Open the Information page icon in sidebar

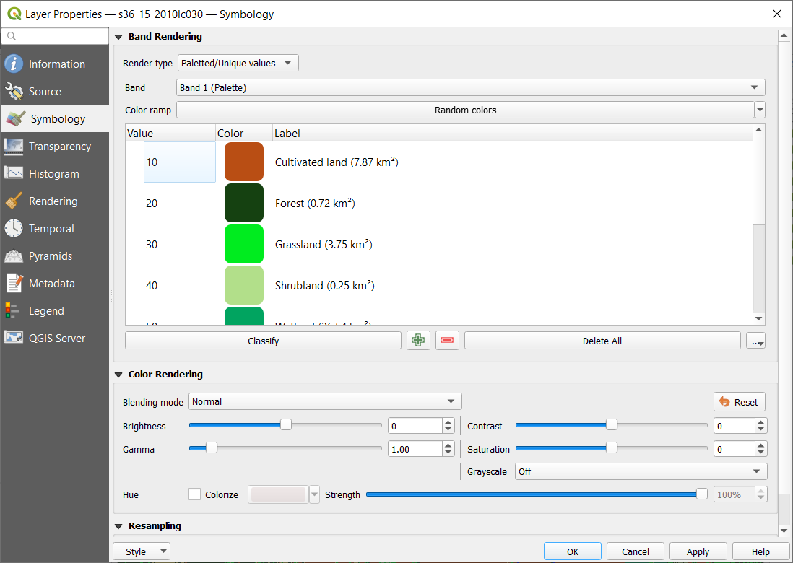click(x=14, y=64)
